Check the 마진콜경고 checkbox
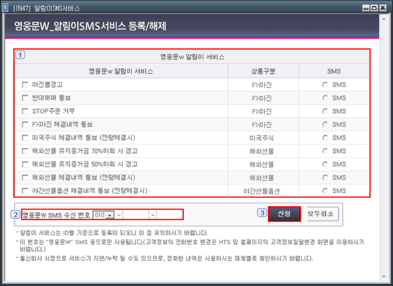This screenshot has height=286, width=393. pos(25,85)
